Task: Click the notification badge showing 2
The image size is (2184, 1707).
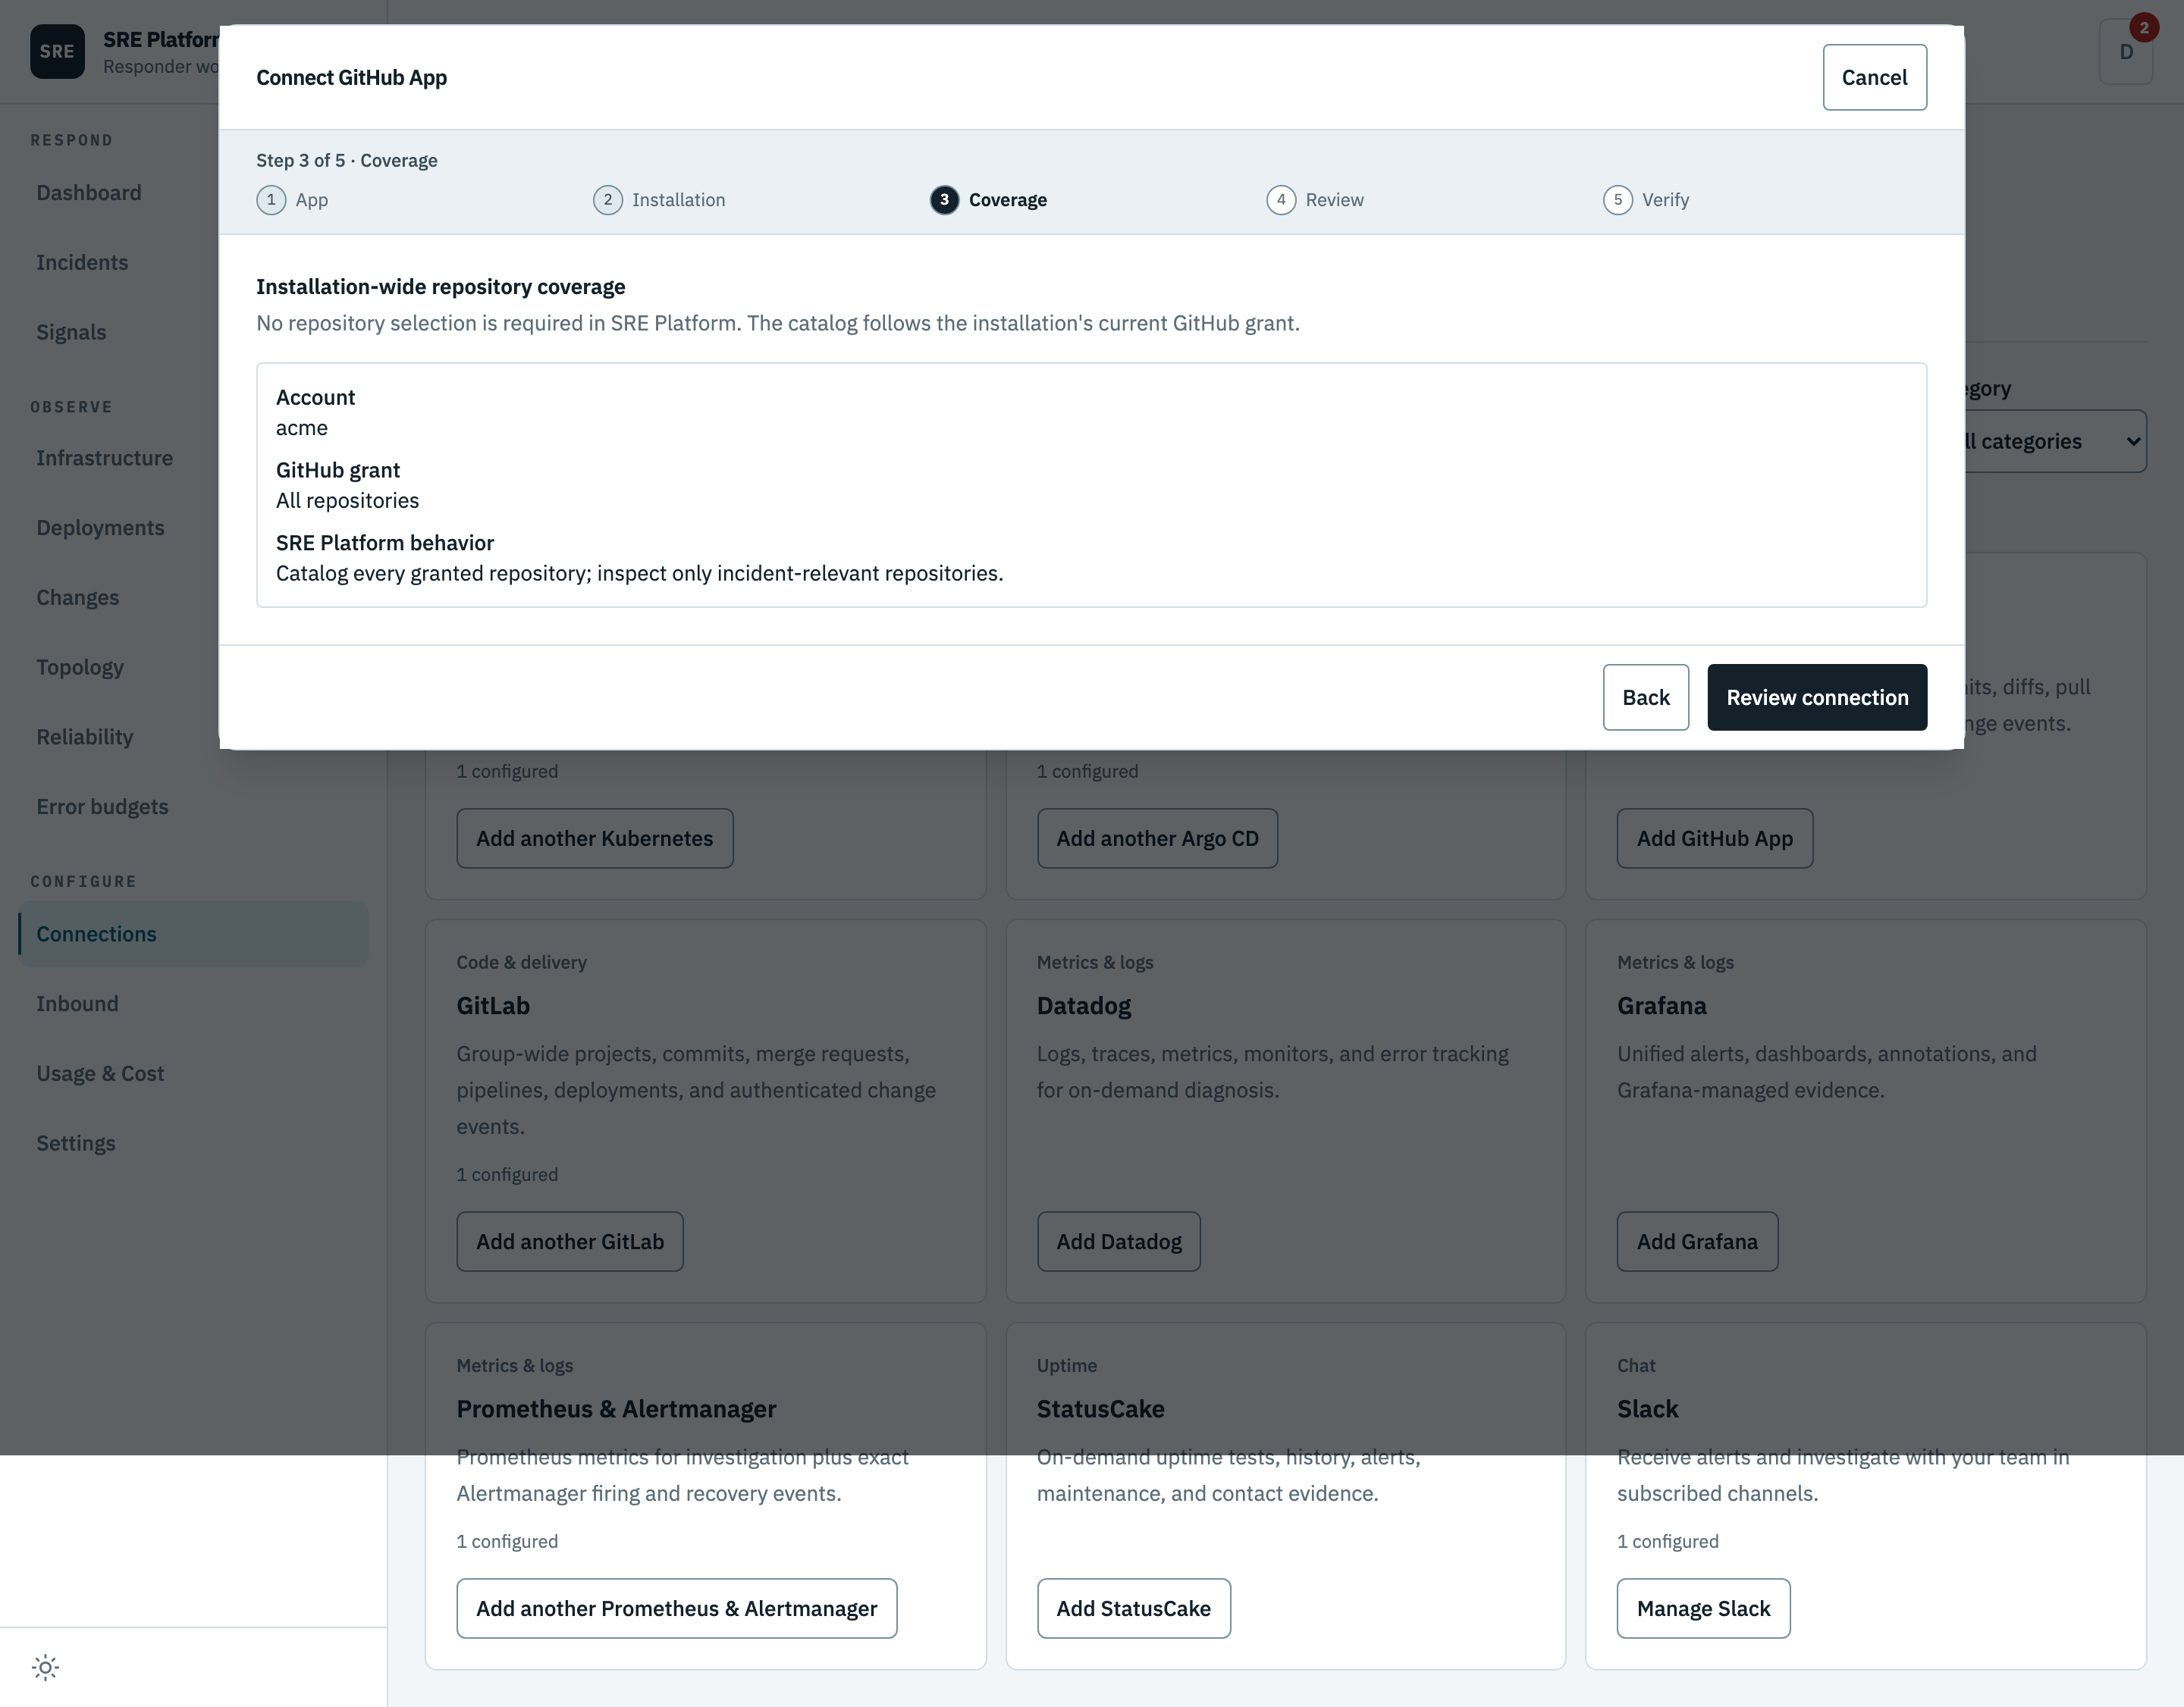Action: pos(2143,28)
